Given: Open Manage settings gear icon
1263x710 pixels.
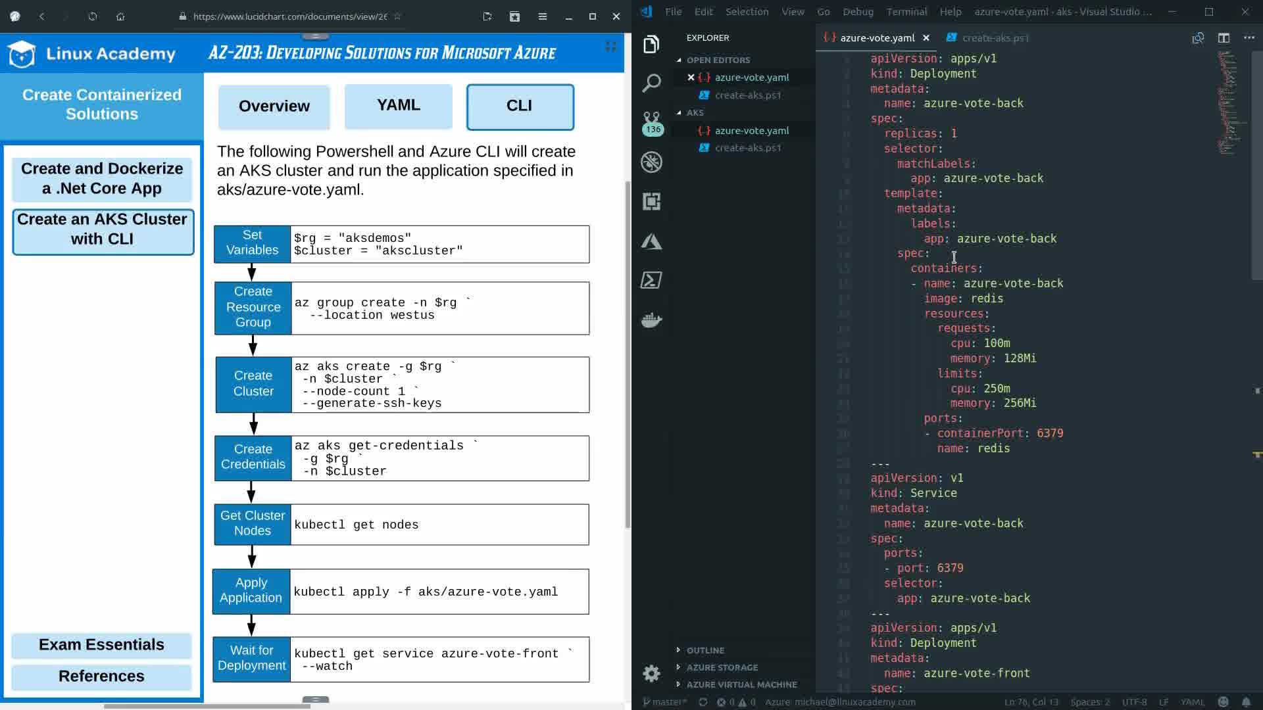Looking at the screenshot, I should point(651,673).
